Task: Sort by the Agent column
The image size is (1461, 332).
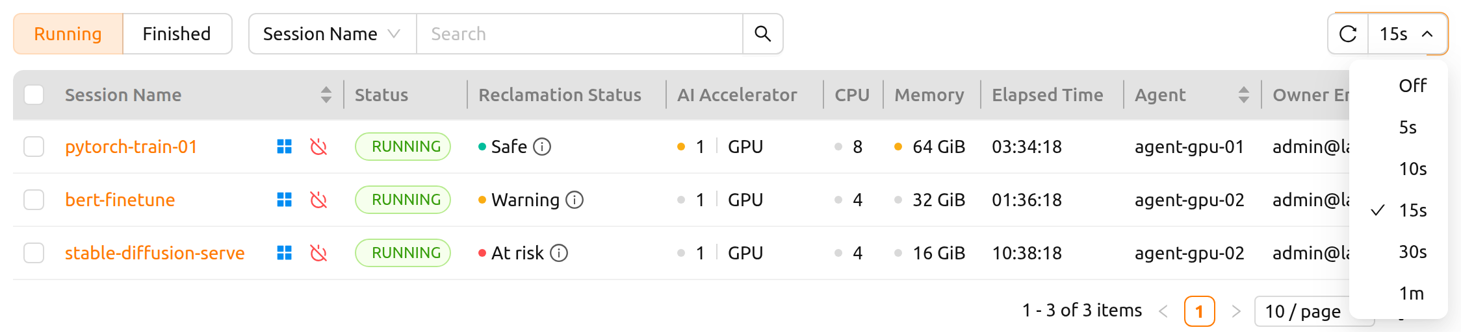Action: pyautogui.click(x=1243, y=95)
